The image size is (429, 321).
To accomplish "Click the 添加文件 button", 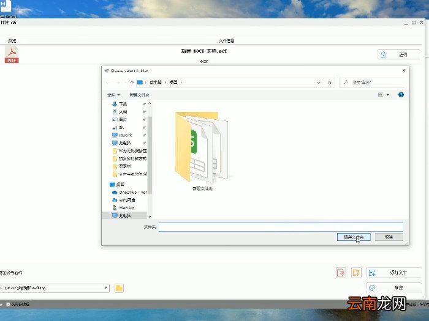I will tap(393, 273).
